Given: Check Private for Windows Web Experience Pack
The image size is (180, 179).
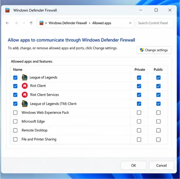Looking at the screenshot, I should 139,112.
